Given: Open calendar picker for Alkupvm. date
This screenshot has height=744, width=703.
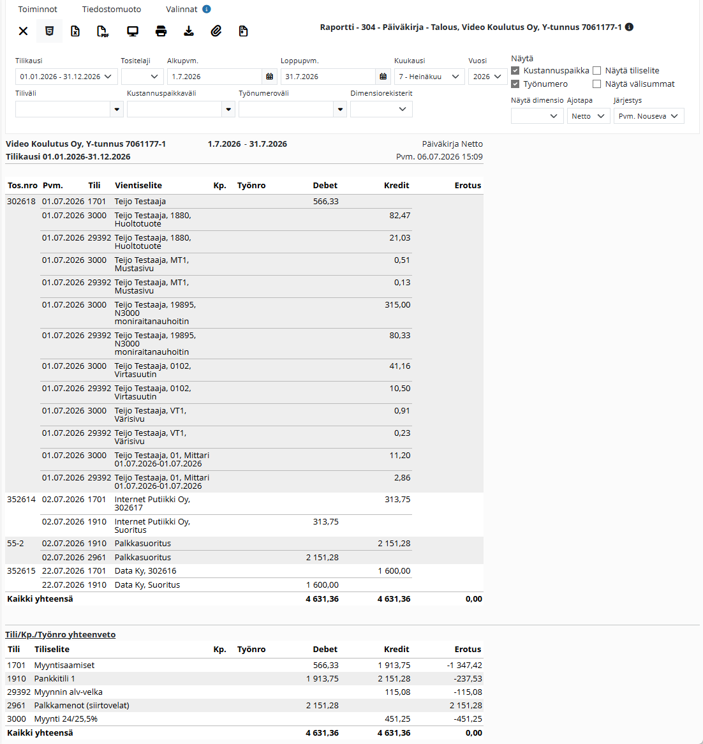Looking at the screenshot, I should (x=269, y=77).
